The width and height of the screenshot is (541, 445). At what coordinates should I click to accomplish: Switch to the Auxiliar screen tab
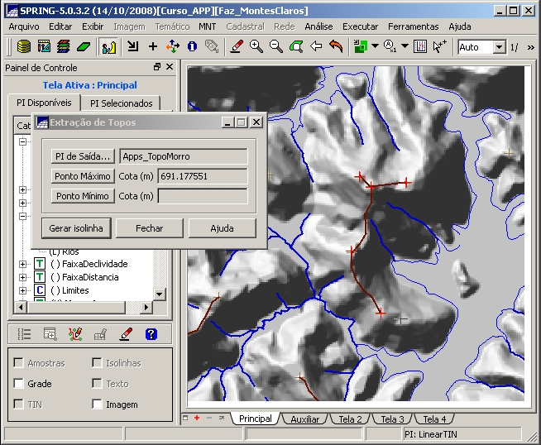click(304, 419)
